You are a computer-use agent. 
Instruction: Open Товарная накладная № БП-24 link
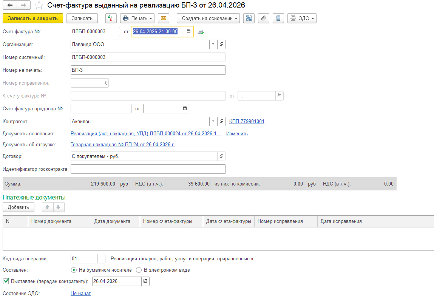[123, 144]
